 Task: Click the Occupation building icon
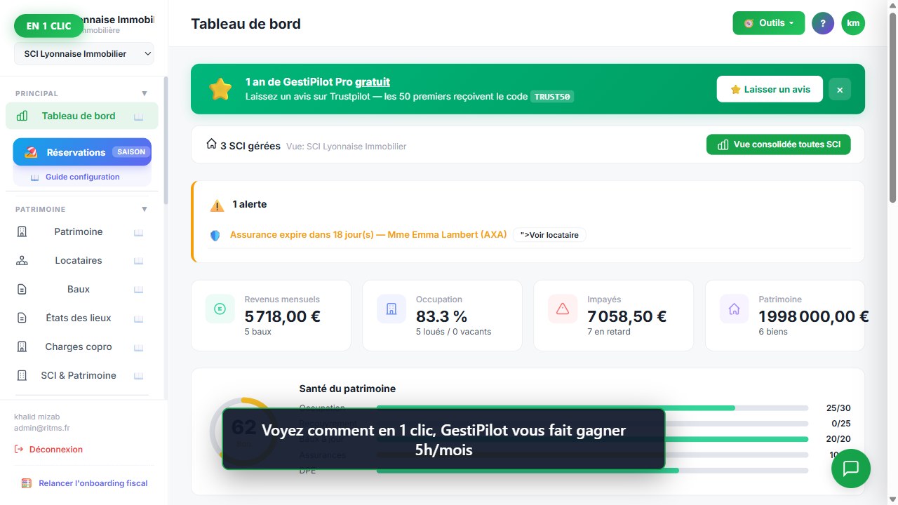391,309
